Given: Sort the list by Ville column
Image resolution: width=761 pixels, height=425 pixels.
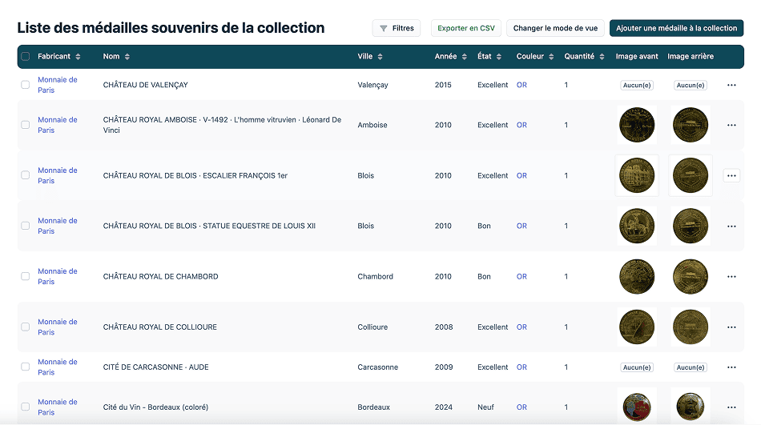Looking at the screenshot, I should tap(380, 57).
